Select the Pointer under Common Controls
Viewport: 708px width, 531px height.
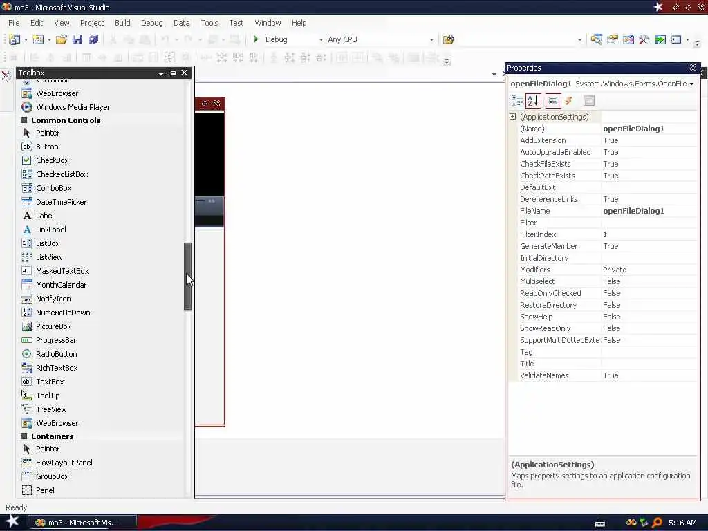point(41,133)
